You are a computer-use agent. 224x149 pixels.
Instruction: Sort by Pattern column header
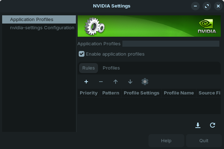click(111, 93)
